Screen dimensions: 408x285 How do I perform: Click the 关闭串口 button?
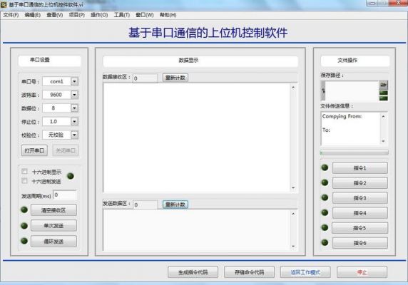[66, 150]
